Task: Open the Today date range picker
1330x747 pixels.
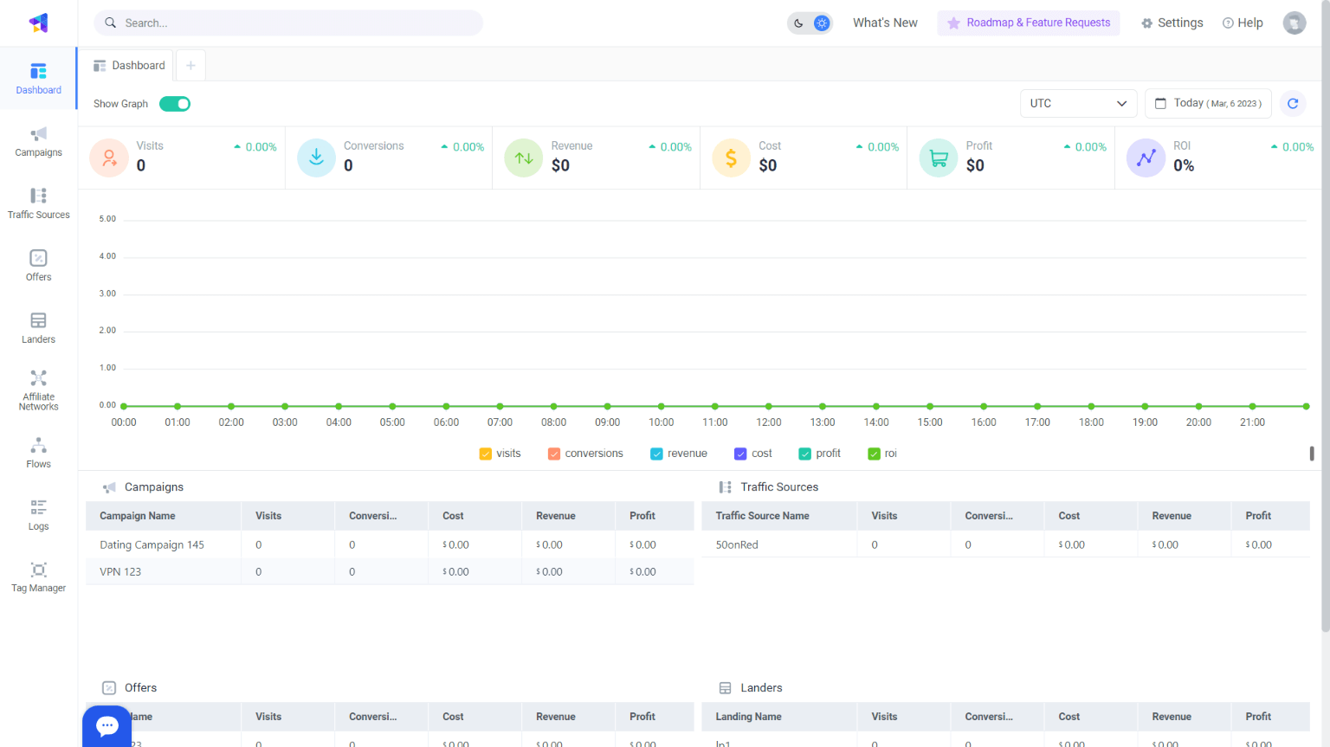Action: 1208,103
